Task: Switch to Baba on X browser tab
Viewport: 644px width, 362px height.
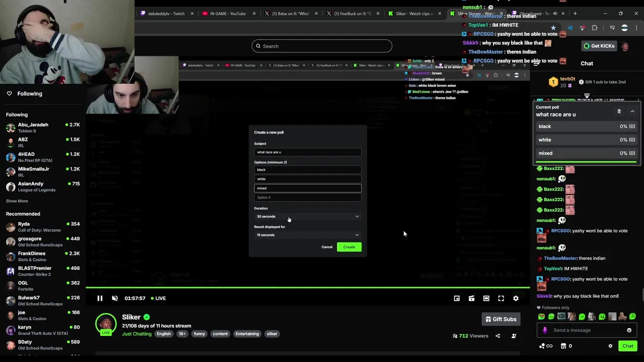Action: tap(290, 14)
